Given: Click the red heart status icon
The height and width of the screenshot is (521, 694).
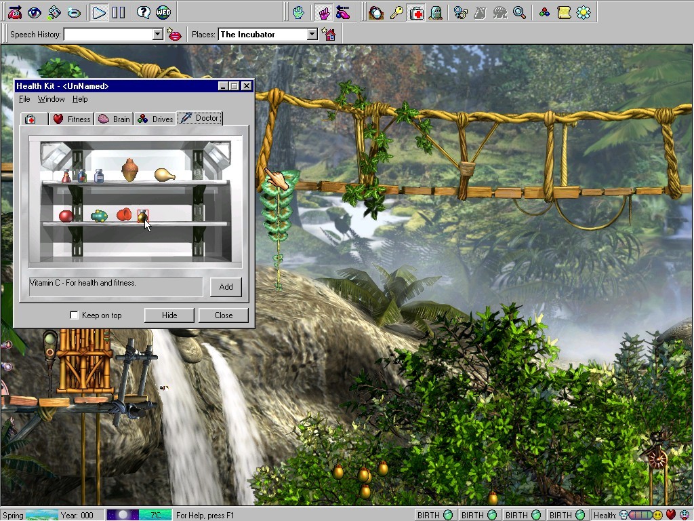Looking at the screenshot, I should (x=670, y=515).
